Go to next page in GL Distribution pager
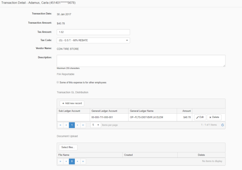 pyautogui.click(x=77, y=125)
